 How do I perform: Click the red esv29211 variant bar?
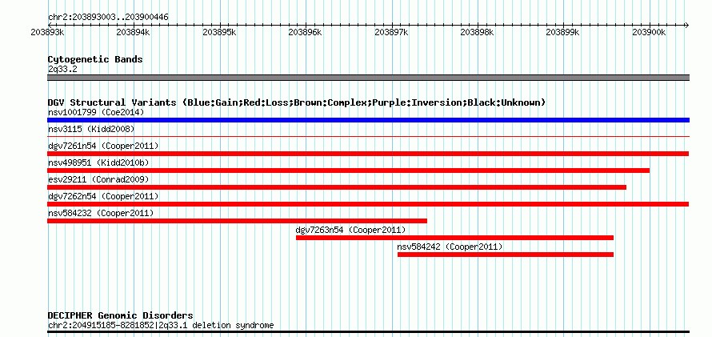click(337, 187)
